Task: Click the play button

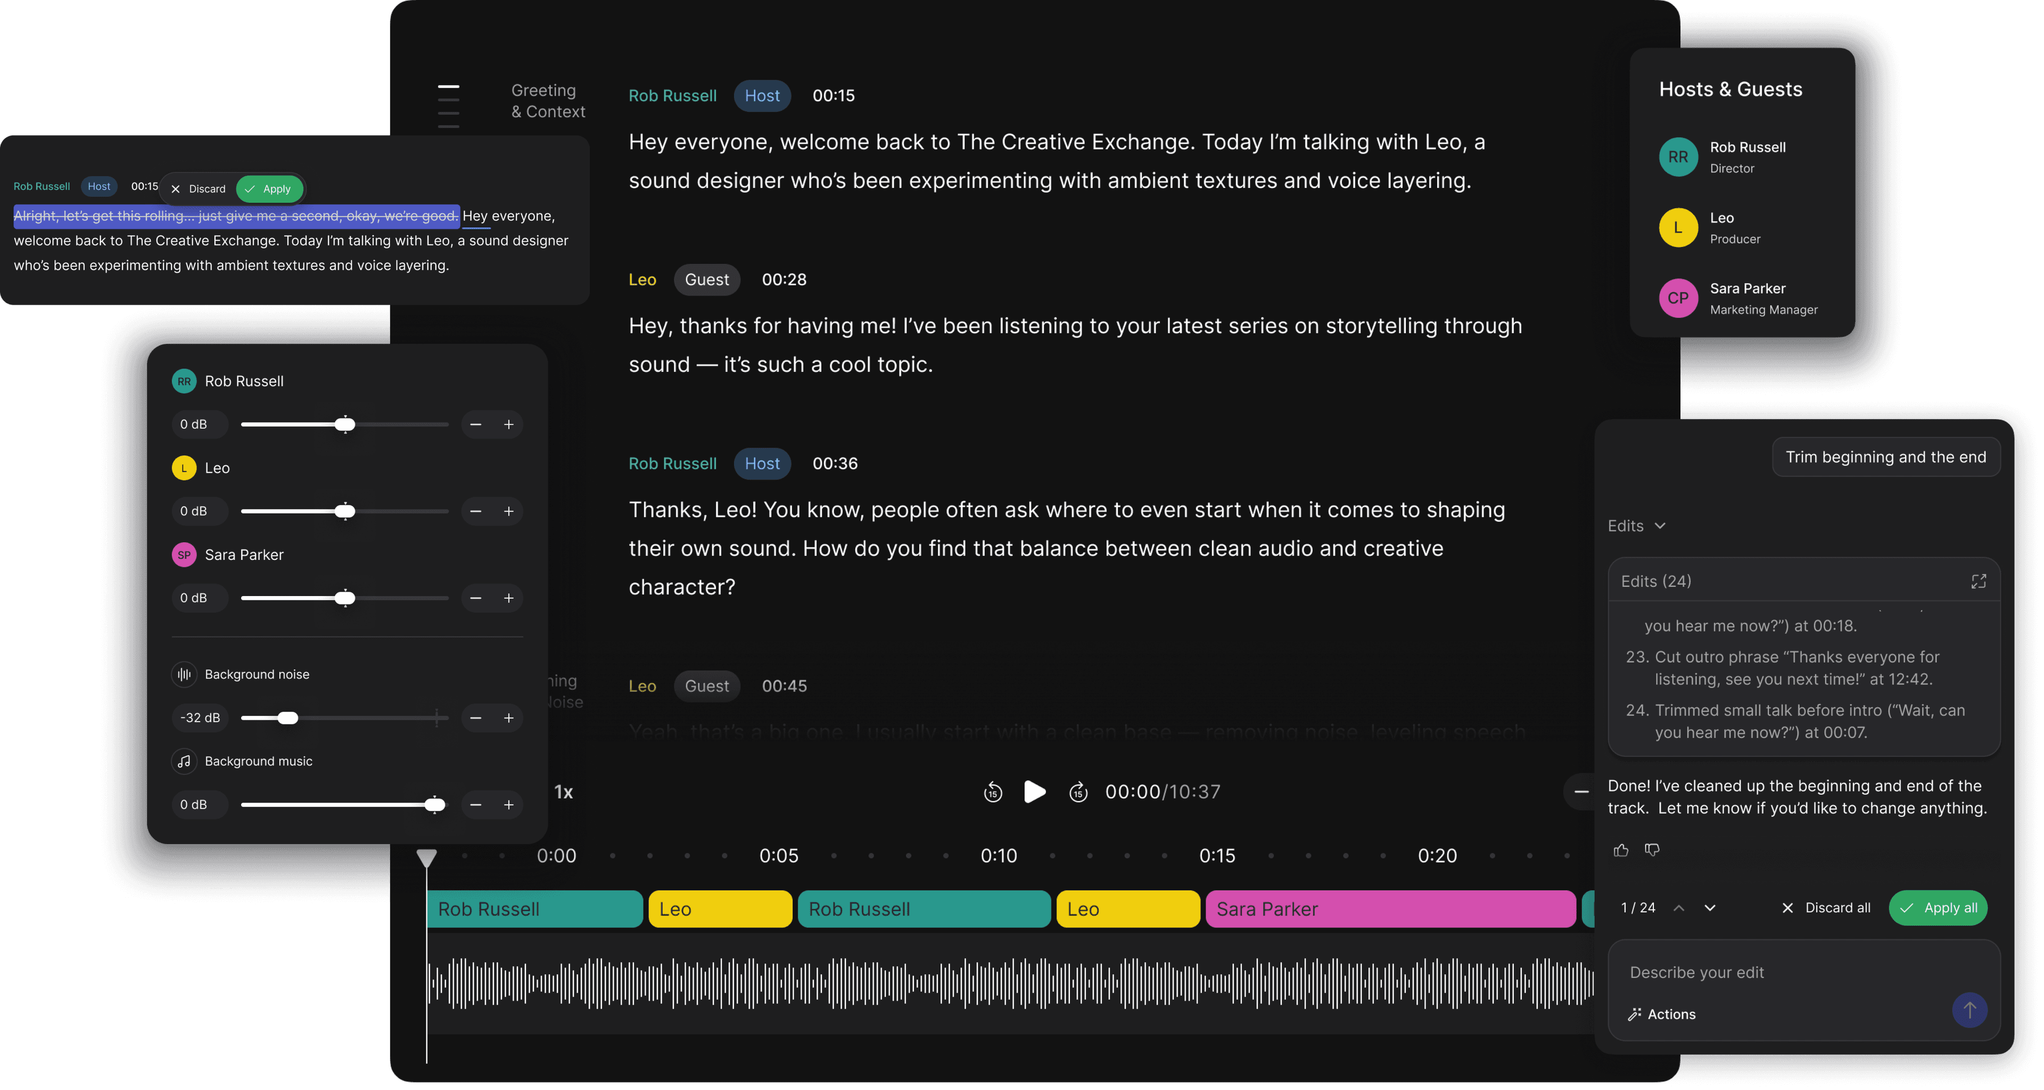Action: click(x=1034, y=792)
